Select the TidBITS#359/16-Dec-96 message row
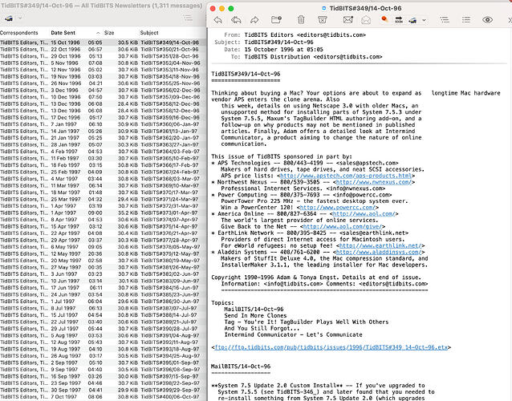This screenshot has width=512, height=401. [x=104, y=117]
